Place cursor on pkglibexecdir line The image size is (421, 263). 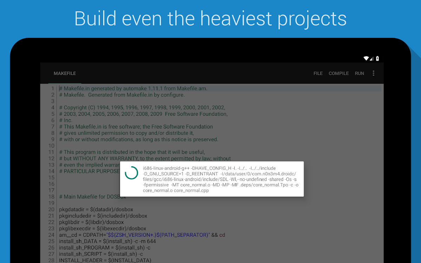pyautogui.click(x=102, y=229)
